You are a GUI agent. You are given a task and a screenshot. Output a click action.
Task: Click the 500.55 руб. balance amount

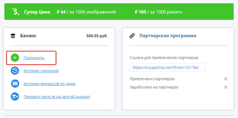pyautogui.click(x=97, y=36)
